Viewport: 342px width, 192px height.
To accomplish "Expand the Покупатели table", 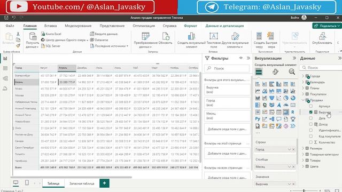I will 303,94.
